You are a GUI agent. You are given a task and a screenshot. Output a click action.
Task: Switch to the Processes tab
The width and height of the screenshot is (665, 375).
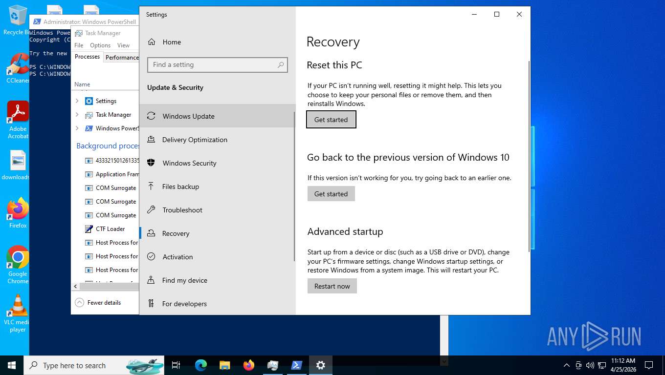pyautogui.click(x=87, y=57)
